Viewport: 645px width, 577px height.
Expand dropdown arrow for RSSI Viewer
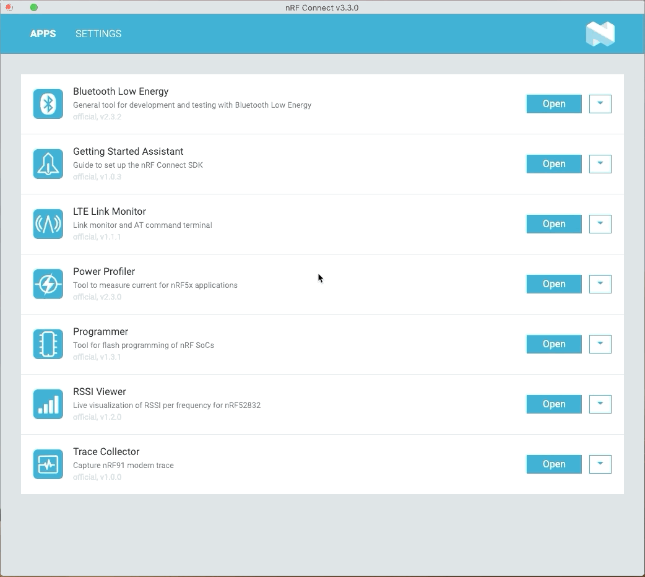(x=600, y=404)
